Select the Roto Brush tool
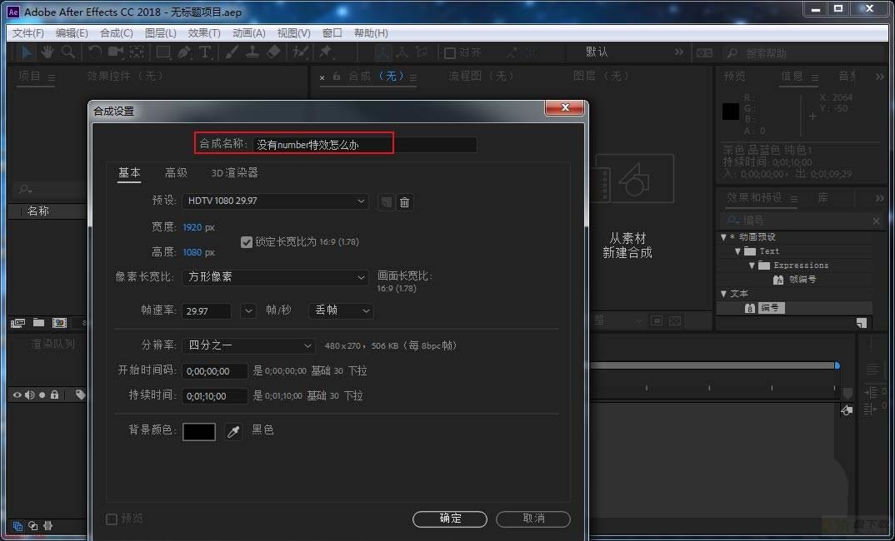 point(300,52)
